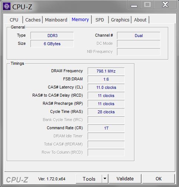This screenshot has height=187, width=179.
Task: Select the 11.0 clocks CAS Latency value
Action: tap(106, 87)
